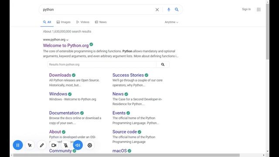
Task: Click the vertical scrollbar thumb
Action: pyautogui.click(x=267, y=31)
